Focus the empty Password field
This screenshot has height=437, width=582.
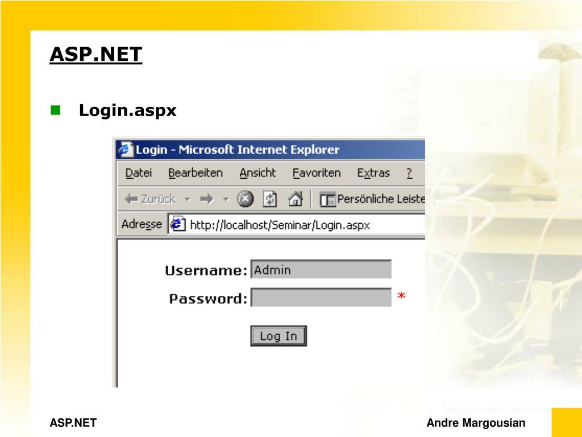tap(321, 297)
